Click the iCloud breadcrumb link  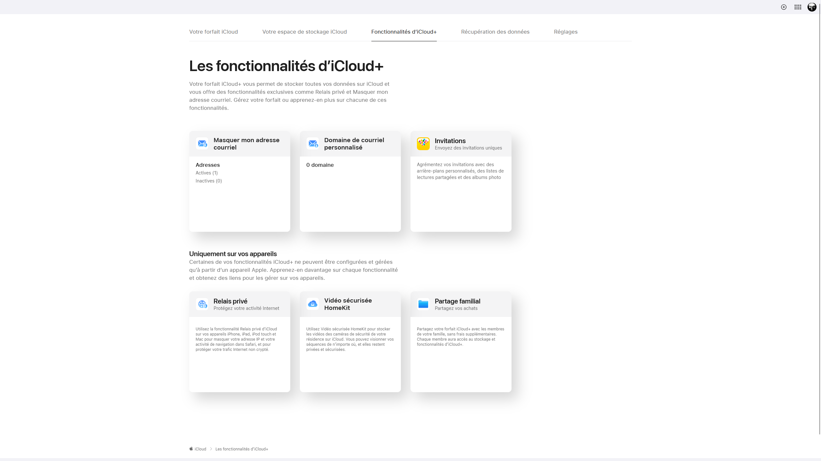pyautogui.click(x=200, y=449)
